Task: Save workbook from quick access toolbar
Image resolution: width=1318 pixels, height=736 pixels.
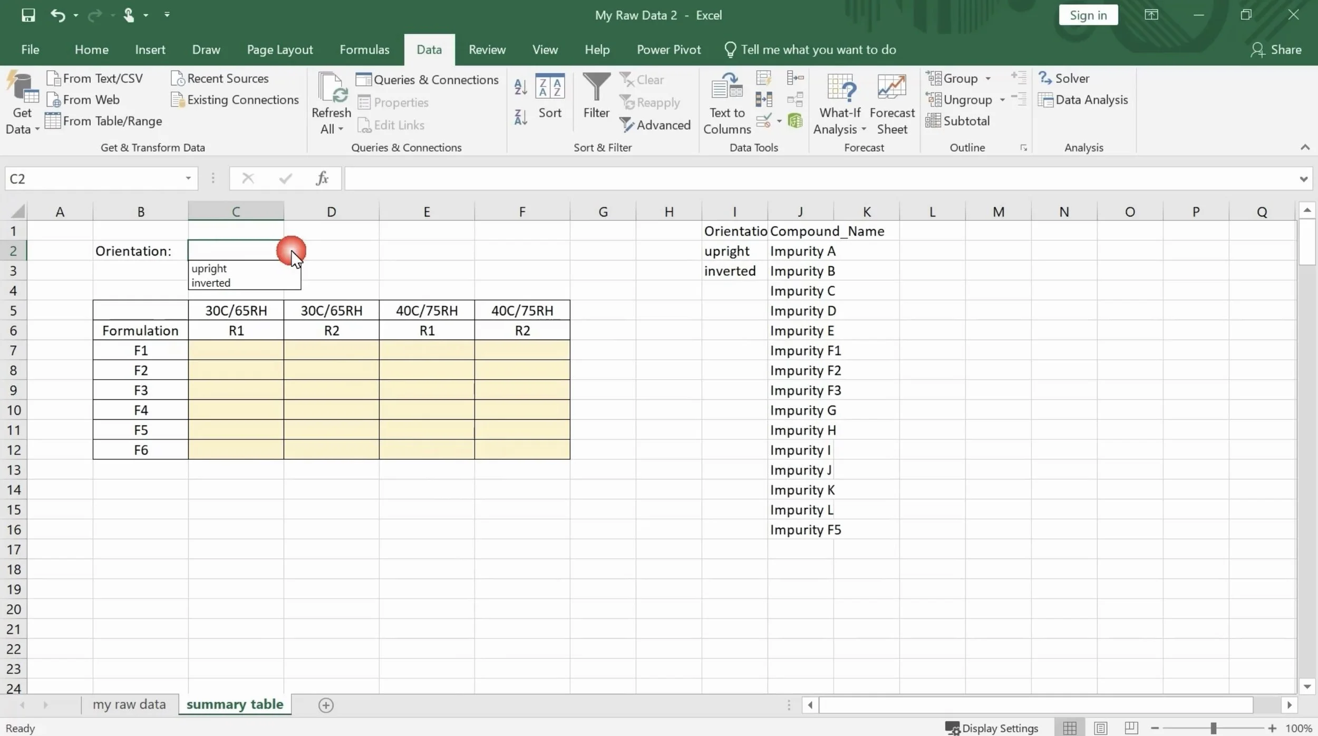Action: (28, 15)
